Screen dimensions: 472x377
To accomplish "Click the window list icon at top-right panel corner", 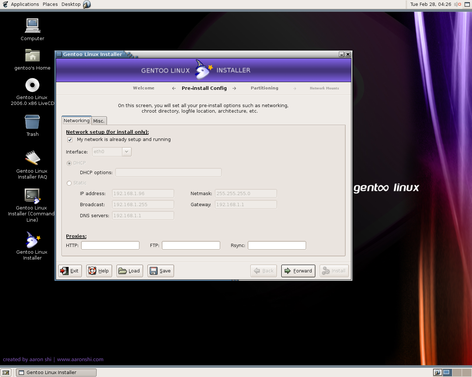I will [467, 4].
